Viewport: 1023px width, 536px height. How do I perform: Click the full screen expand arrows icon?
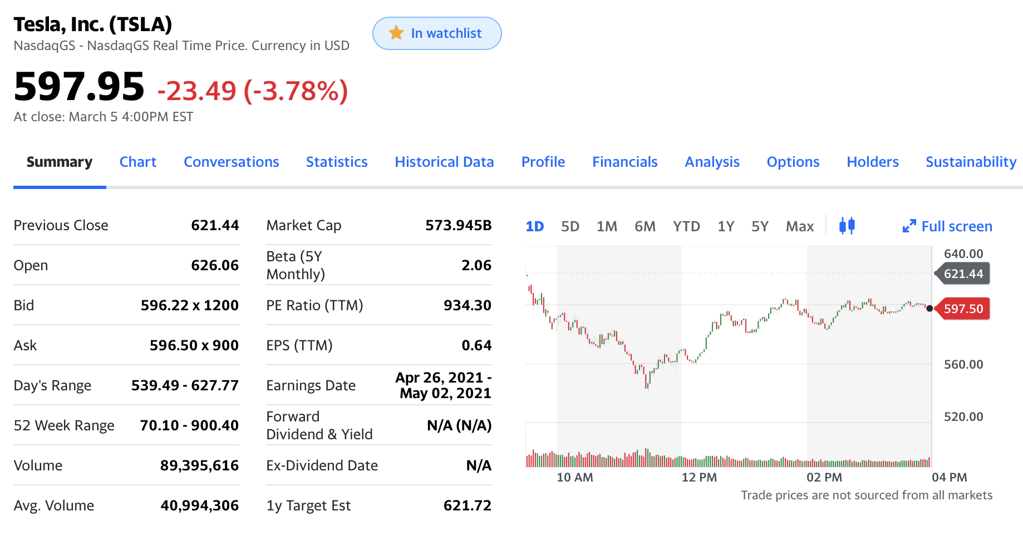pyautogui.click(x=909, y=226)
